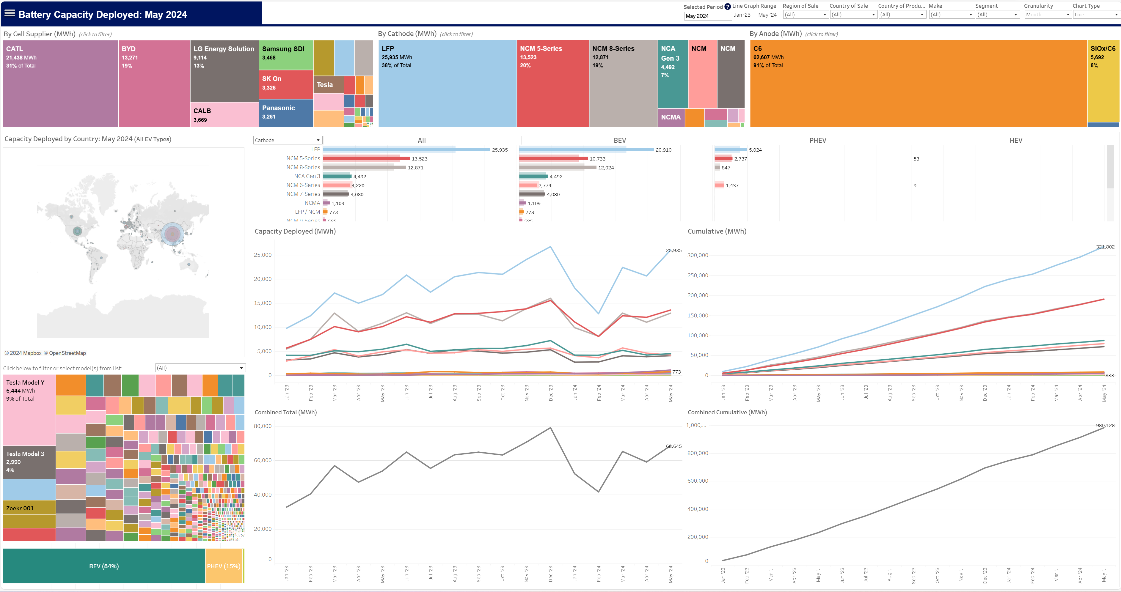Select NCA Gen 3 row label
This screenshot has height=592, width=1121.
pyautogui.click(x=307, y=176)
